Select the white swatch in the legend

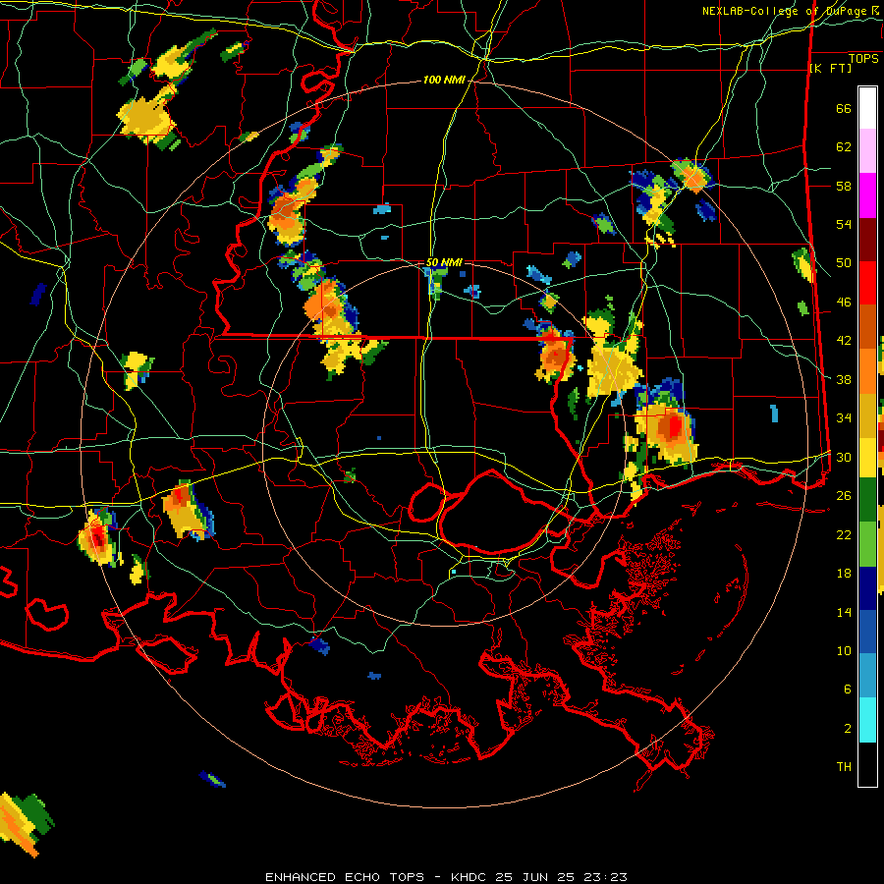(x=867, y=108)
